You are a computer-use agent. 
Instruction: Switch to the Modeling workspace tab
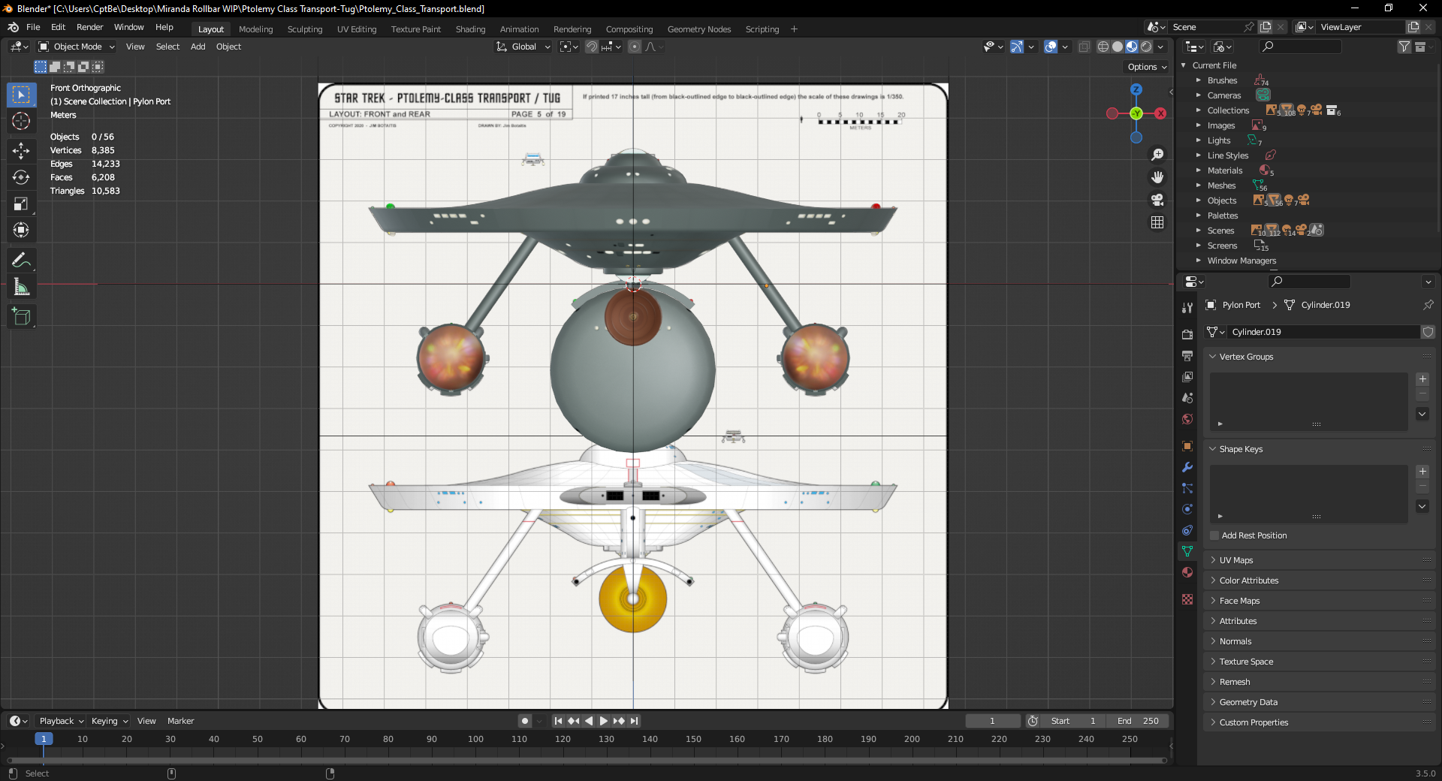click(x=255, y=29)
